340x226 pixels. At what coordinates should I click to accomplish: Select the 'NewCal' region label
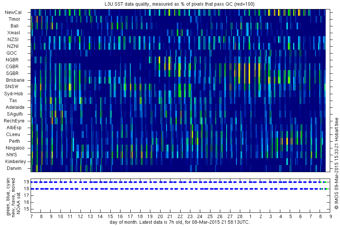[x=13, y=12]
